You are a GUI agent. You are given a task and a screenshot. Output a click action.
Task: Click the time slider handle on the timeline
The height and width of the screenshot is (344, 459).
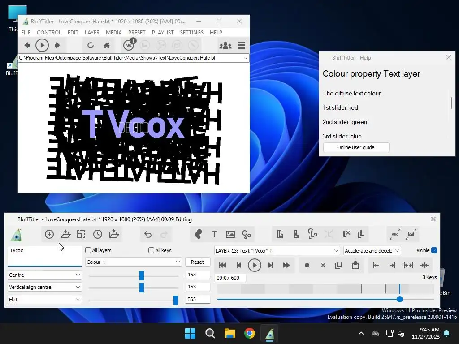point(400,299)
